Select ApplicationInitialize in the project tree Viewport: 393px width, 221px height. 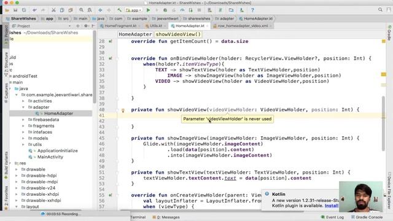point(57,151)
